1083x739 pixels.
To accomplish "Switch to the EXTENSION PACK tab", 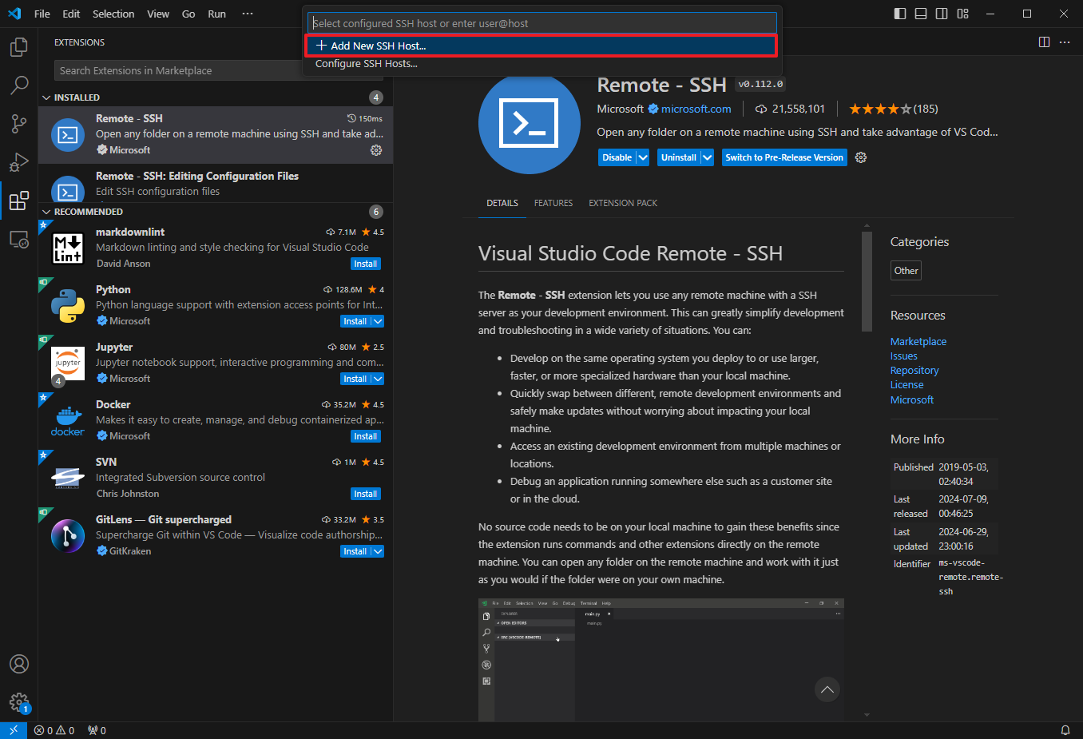I will tap(623, 203).
